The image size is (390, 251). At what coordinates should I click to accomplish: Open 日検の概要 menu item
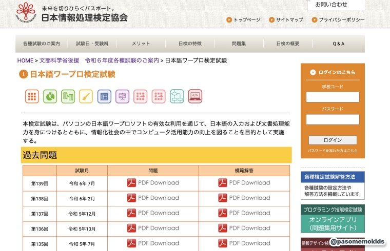[x=288, y=44]
